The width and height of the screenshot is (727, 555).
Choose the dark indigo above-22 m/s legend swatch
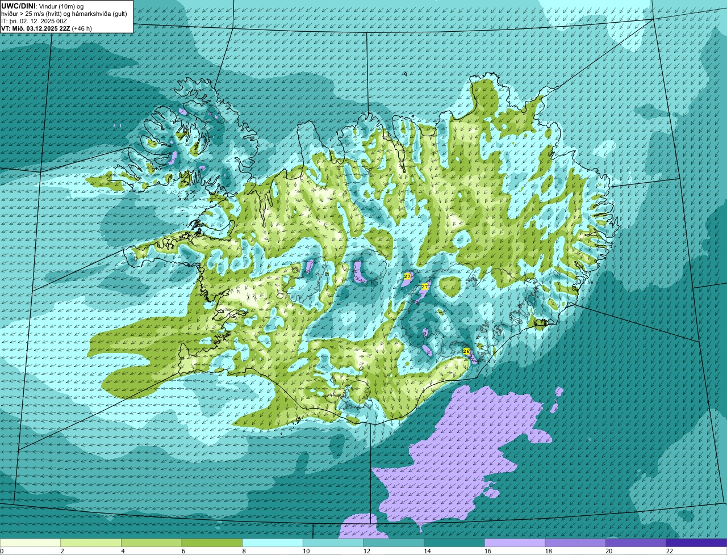(697, 543)
